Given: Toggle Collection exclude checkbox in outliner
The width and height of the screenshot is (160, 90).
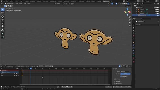Looking at the screenshot, I should [x=154, y=8].
